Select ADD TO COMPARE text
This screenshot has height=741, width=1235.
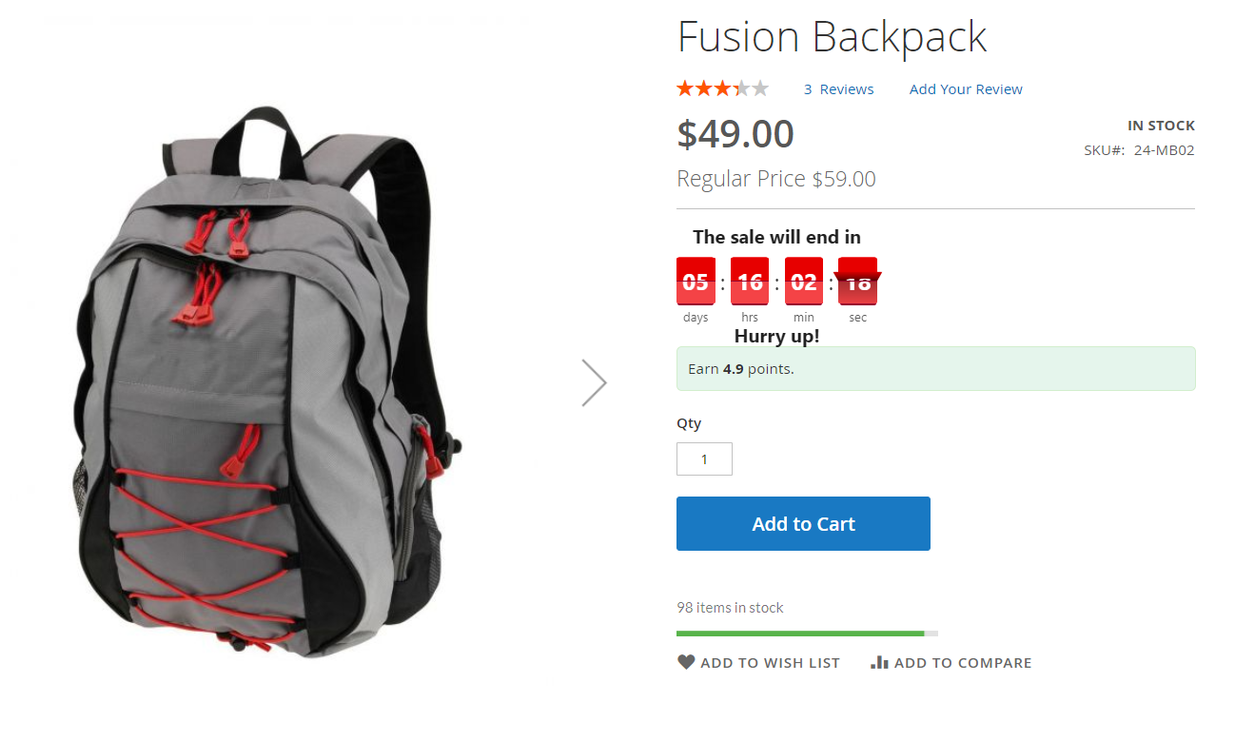coord(963,663)
